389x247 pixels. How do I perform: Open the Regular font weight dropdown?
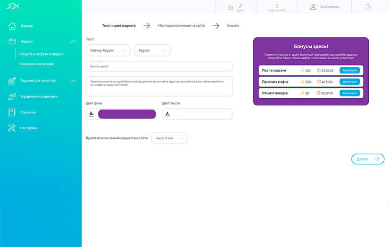(152, 50)
